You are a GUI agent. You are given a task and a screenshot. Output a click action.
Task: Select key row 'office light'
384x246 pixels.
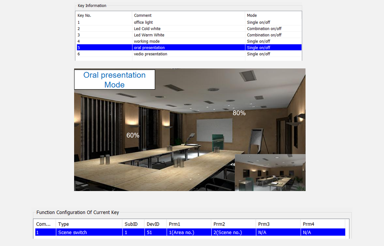point(189,22)
